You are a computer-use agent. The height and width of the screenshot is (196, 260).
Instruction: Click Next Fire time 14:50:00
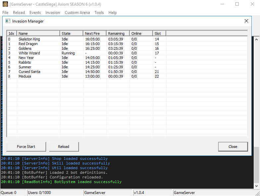click(x=92, y=72)
